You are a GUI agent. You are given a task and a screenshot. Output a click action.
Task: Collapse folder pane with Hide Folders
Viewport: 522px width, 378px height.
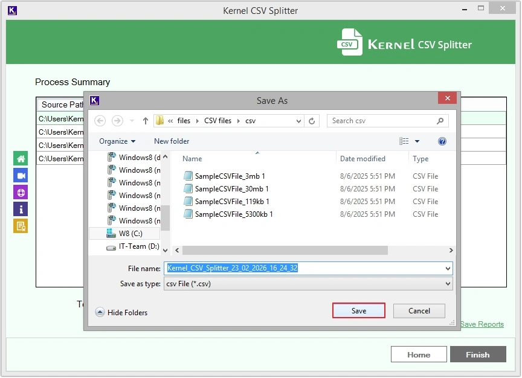[121, 312]
